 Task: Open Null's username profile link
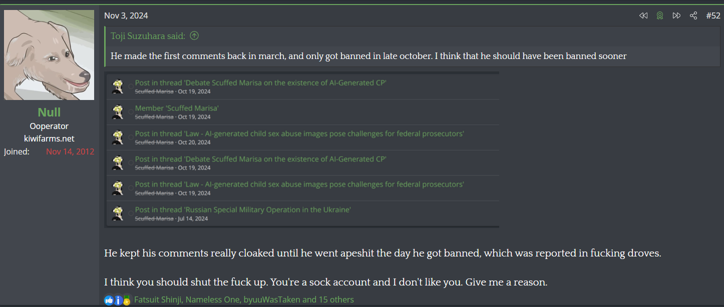point(49,112)
